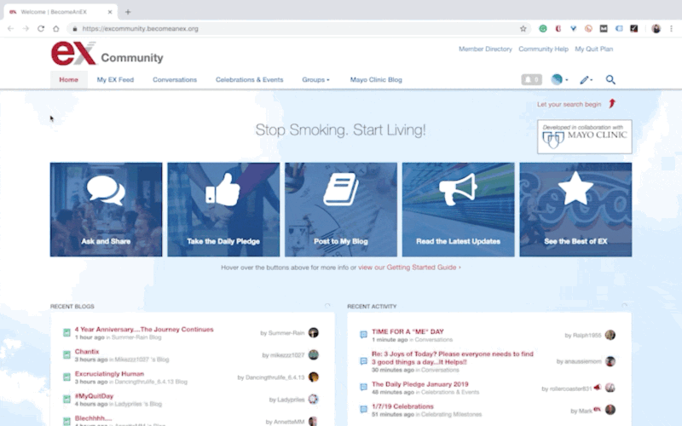
Task: Open the Conversations tab
Action: (175, 80)
